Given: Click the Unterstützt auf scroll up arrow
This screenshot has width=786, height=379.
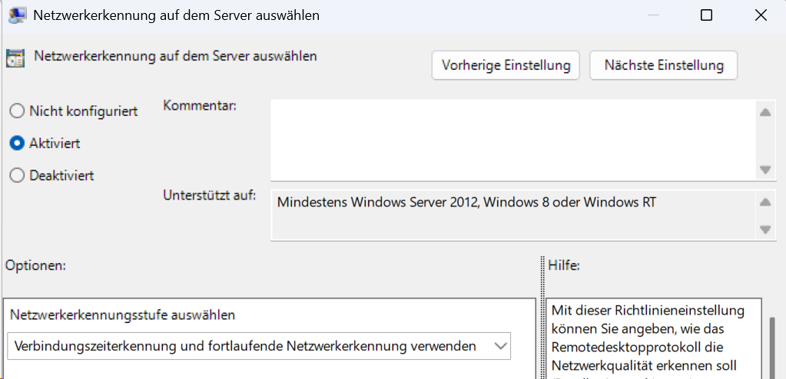Looking at the screenshot, I should 764,203.
